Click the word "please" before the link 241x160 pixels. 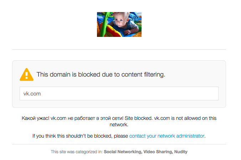click(121, 136)
